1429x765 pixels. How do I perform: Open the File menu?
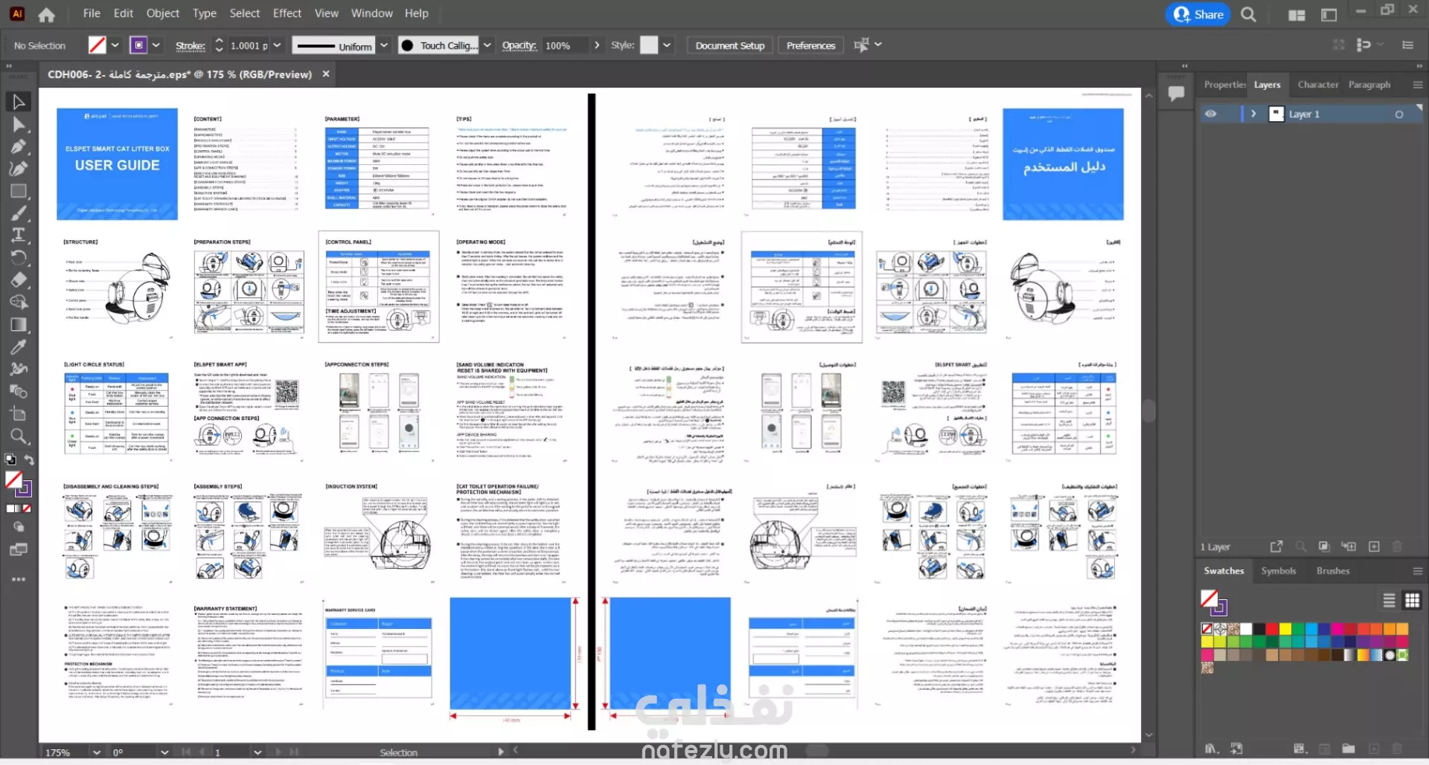click(92, 13)
